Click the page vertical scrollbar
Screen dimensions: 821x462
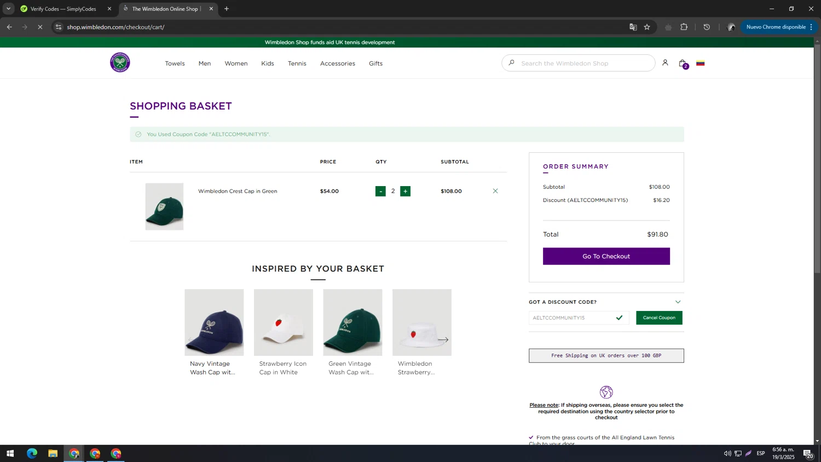click(817, 159)
